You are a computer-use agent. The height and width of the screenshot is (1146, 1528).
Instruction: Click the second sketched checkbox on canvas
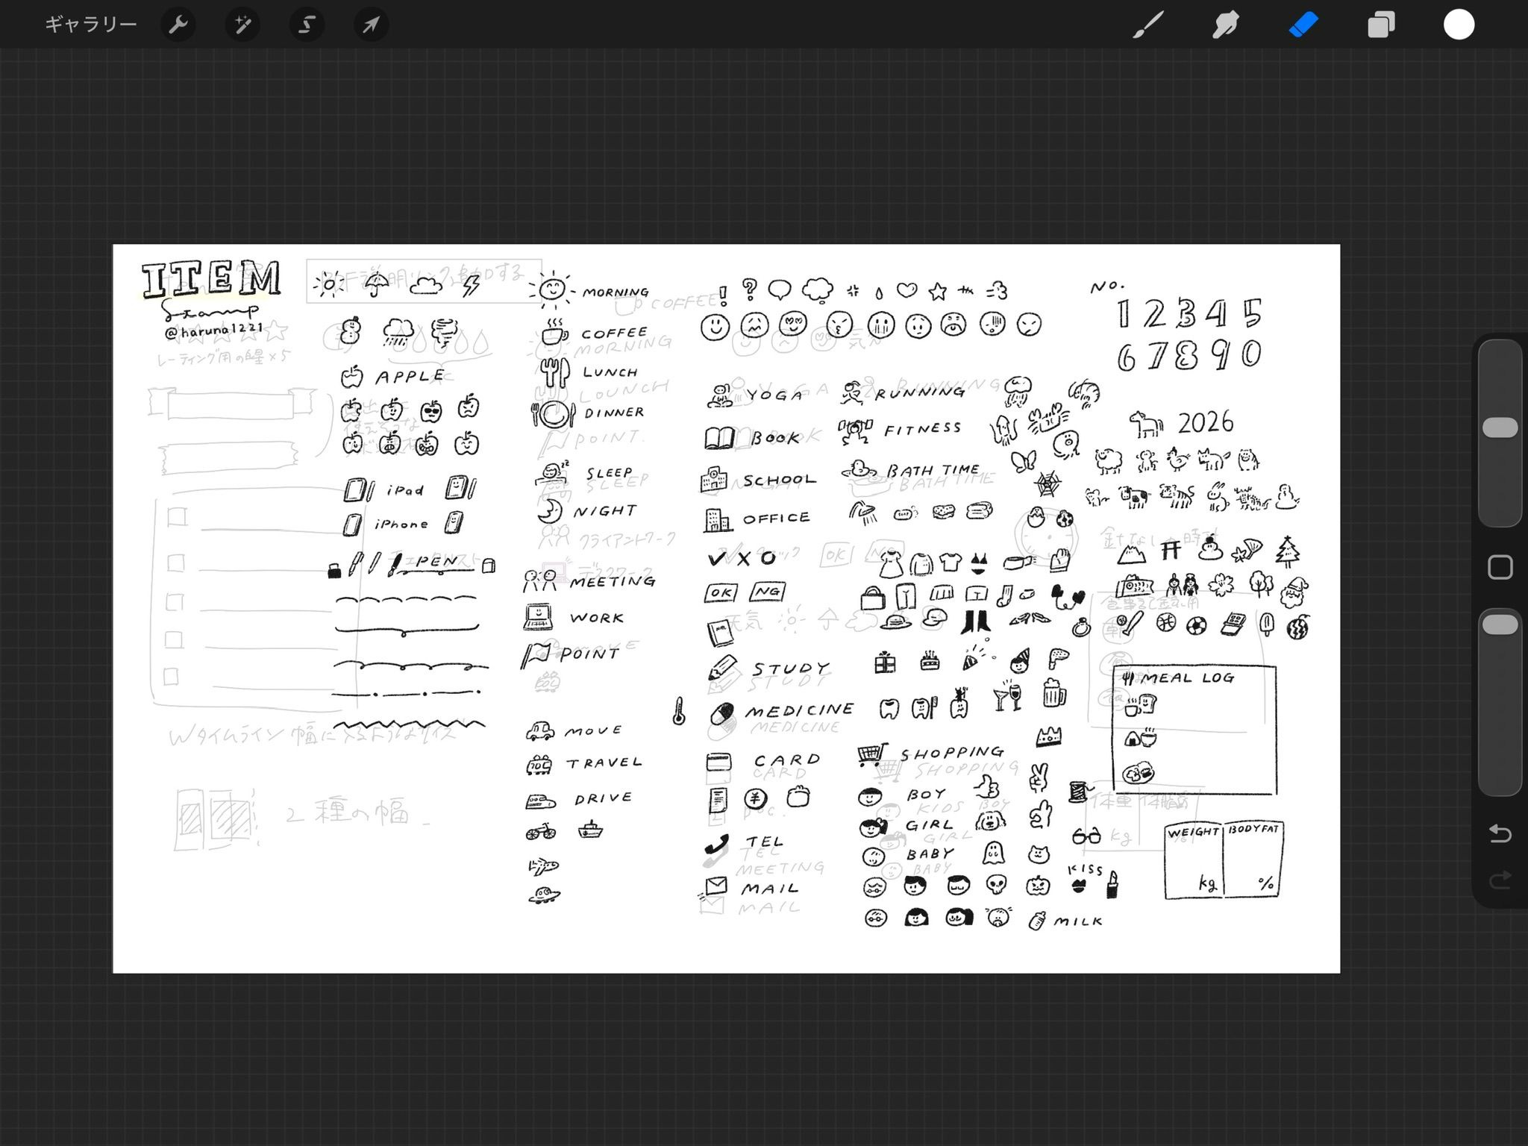click(x=176, y=563)
